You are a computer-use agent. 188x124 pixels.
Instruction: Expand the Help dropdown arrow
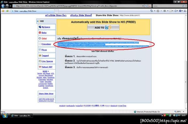pos(182,11)
